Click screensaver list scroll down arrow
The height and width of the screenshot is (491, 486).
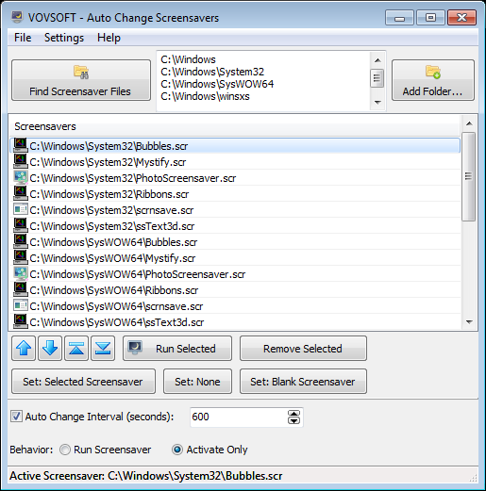[469, 322]
